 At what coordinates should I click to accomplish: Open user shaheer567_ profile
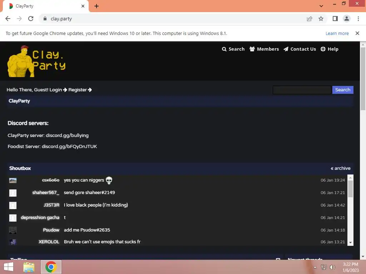click(46, 192)
